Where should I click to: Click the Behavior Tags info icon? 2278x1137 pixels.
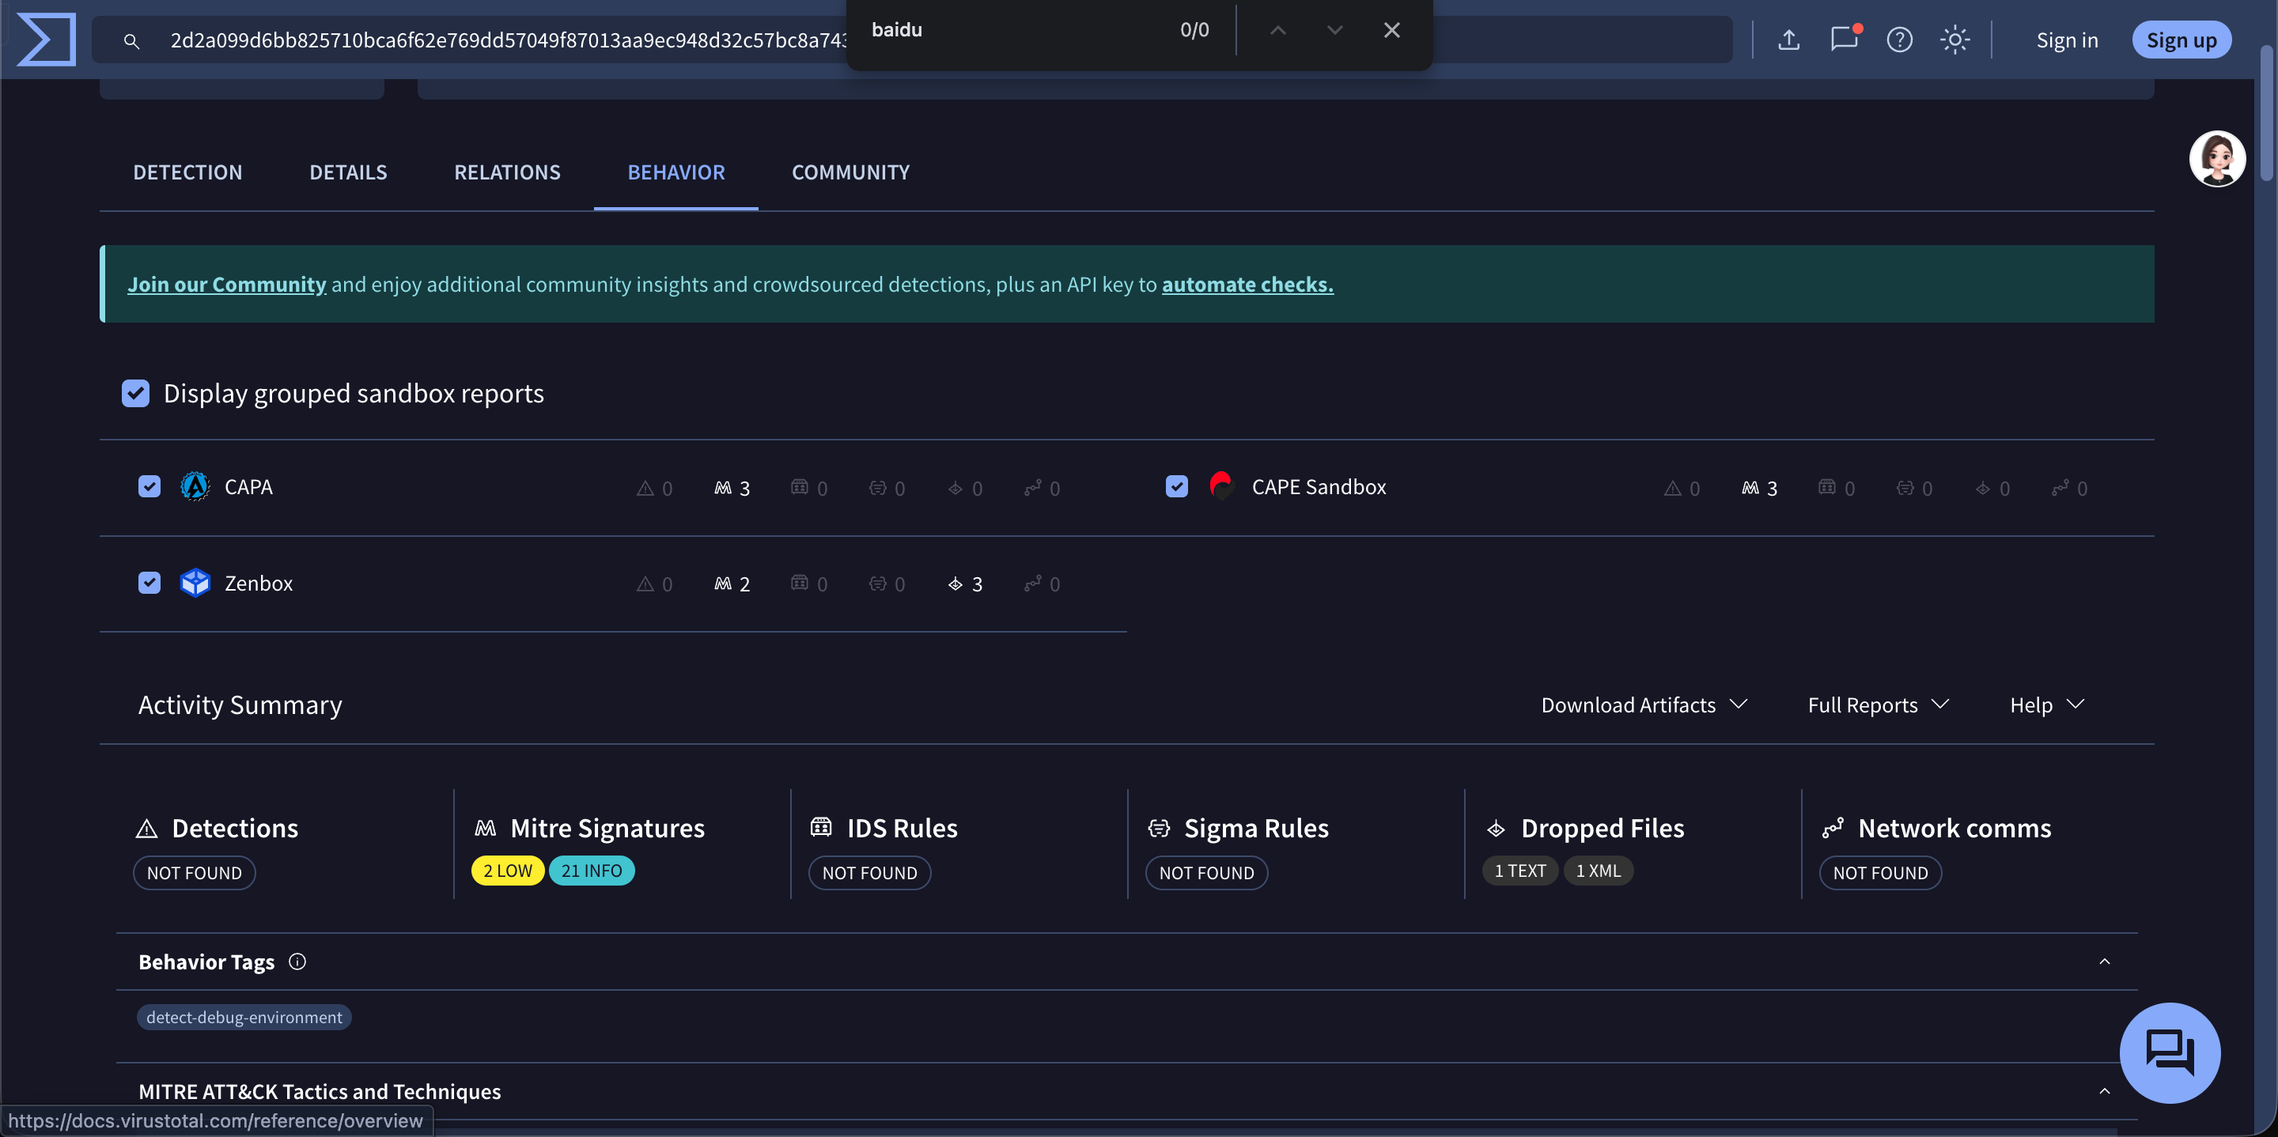pyautogui.click(x=297, y=961)
